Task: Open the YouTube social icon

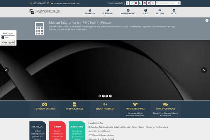Action: point(136,3)
